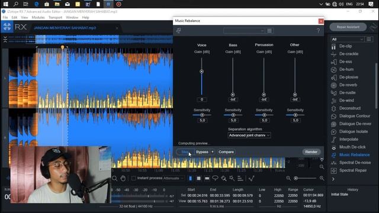The width and height of the screenshot is (379, 213).
Task: Open the Bypass arrow dropdown
Action: pyautogui.click(x=213, y=152)
